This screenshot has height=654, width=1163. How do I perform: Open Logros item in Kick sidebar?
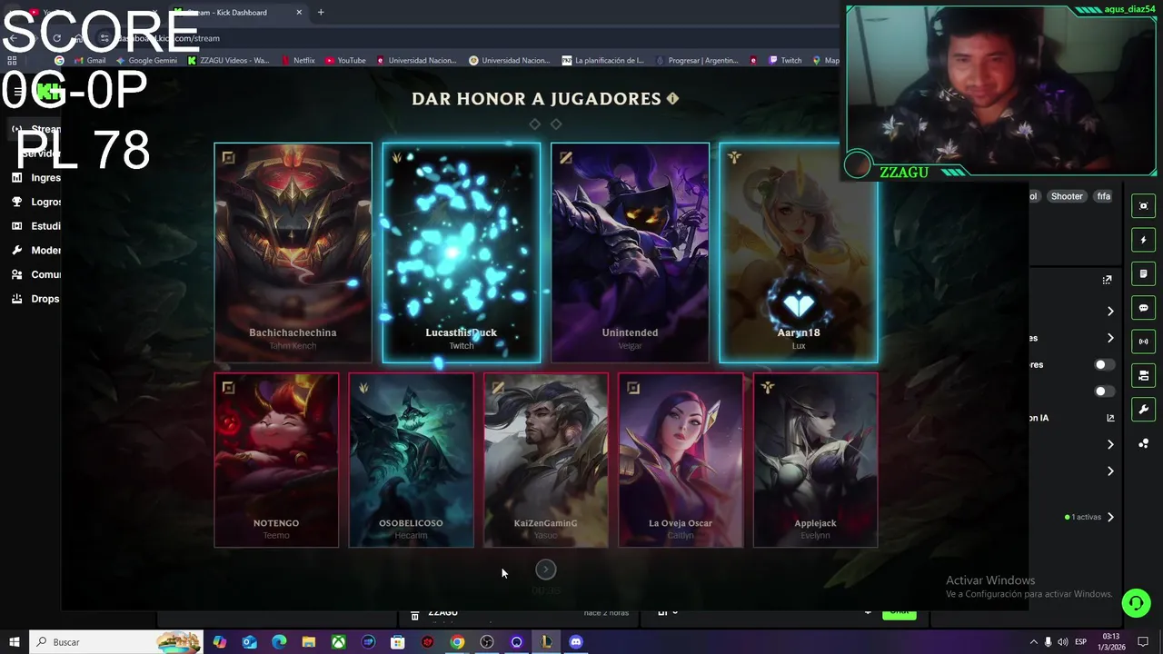36,202
